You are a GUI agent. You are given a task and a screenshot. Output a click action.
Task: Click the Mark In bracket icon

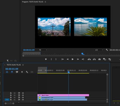pos(51,59)
